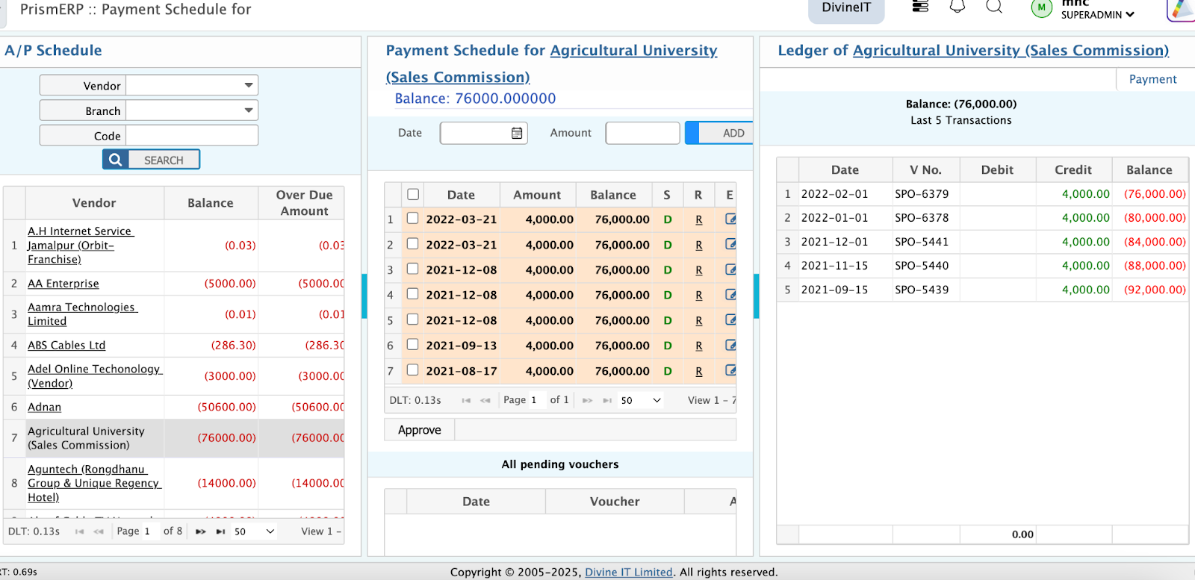The image size is (1195, 580).
Task: Select Agricultural University (Sales Commission) vendor row
Action: pyautogui.click(x=173, y=438)
